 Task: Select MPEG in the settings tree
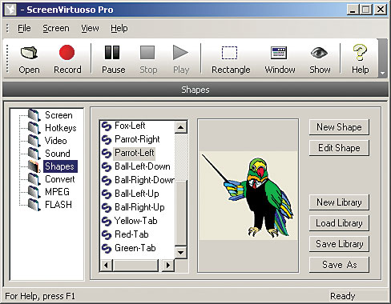(57, 192)
